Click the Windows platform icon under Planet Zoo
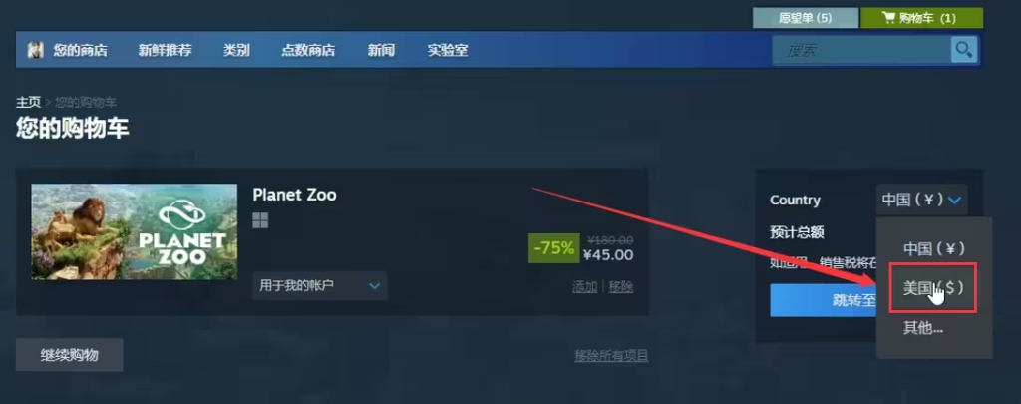 point(260,220)
